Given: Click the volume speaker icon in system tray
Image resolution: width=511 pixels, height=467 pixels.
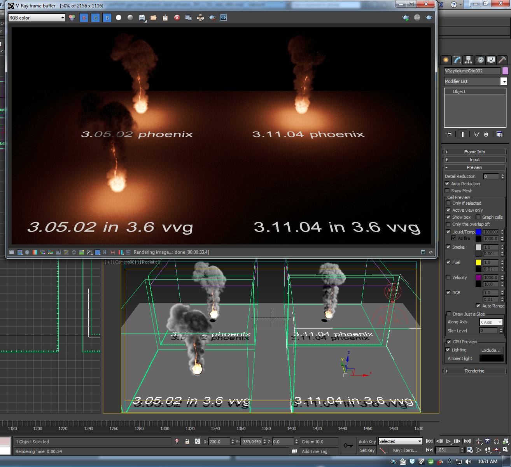Looking at the screenshot, I should [x=468, y=462].
